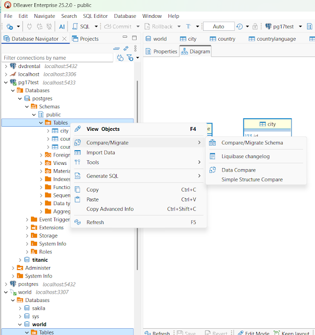This screenshot has width=315, height=335.
Task: Click the rightmost toolbar page icon
Action: pyautogui.click(x=310, y=27)
